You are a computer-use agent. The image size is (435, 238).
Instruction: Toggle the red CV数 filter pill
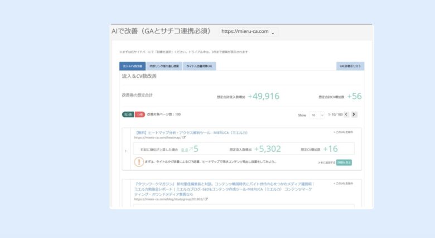point(140,115)
